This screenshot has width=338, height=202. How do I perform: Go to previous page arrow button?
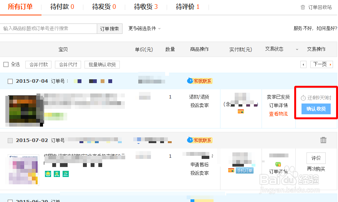pos(303,64)
